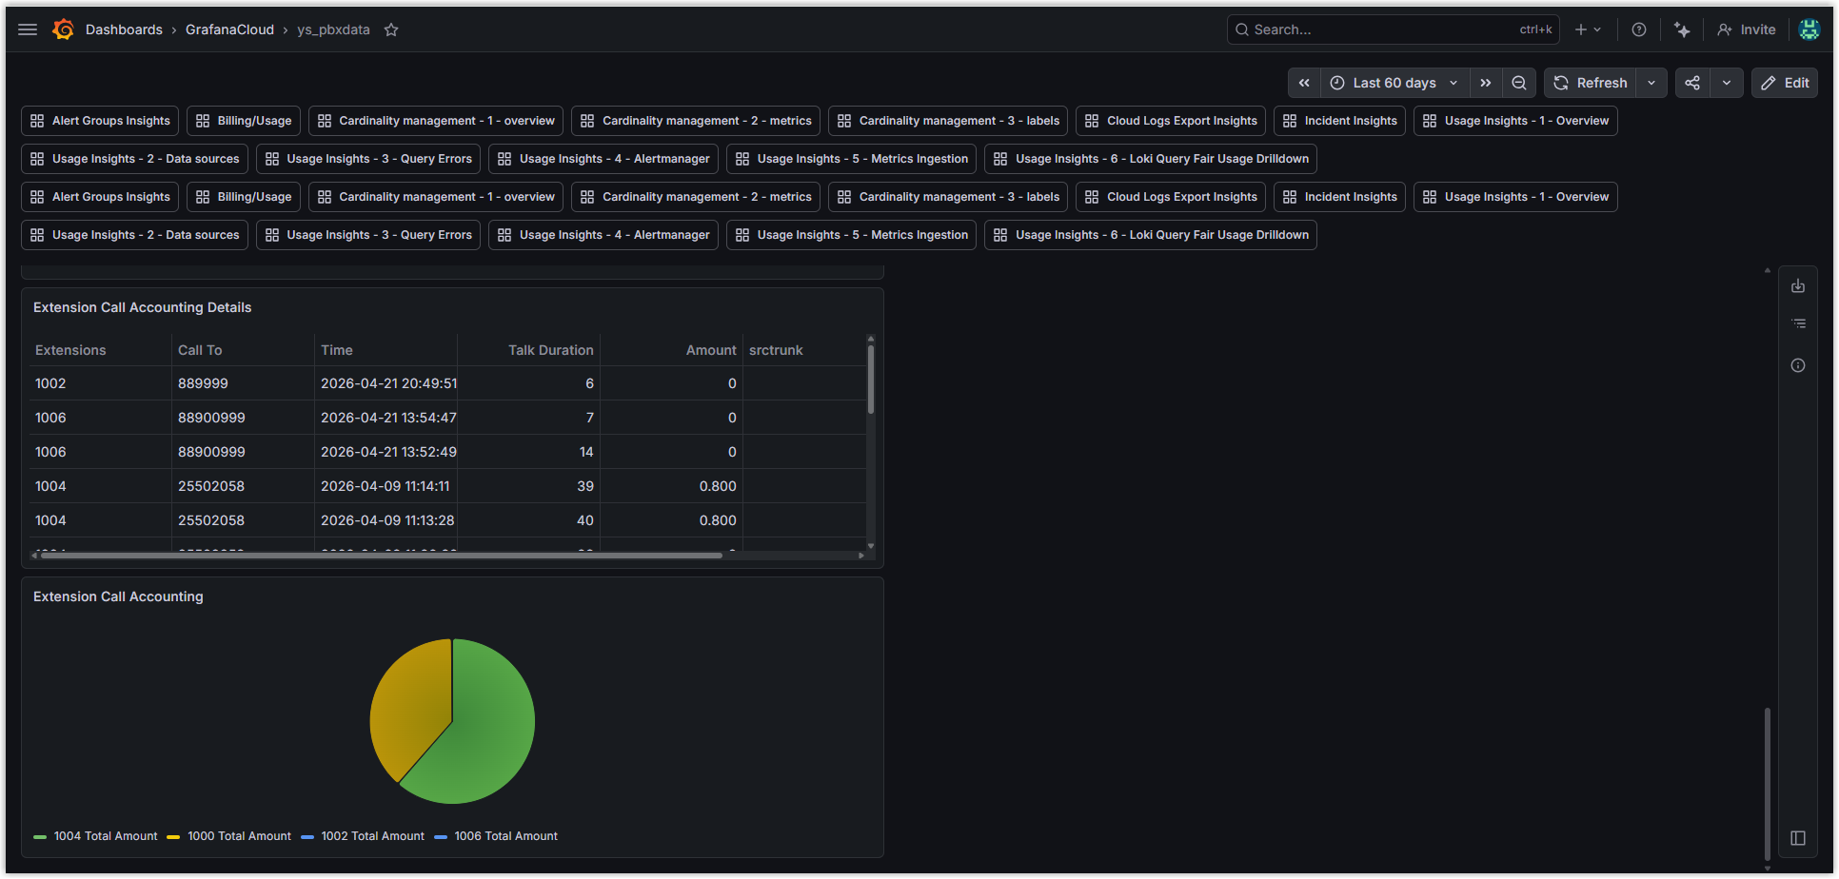Image resolution: width=1839 pixels, height=879 pixels.
Task: Click the Refresh button
Action: point(1591,83)
